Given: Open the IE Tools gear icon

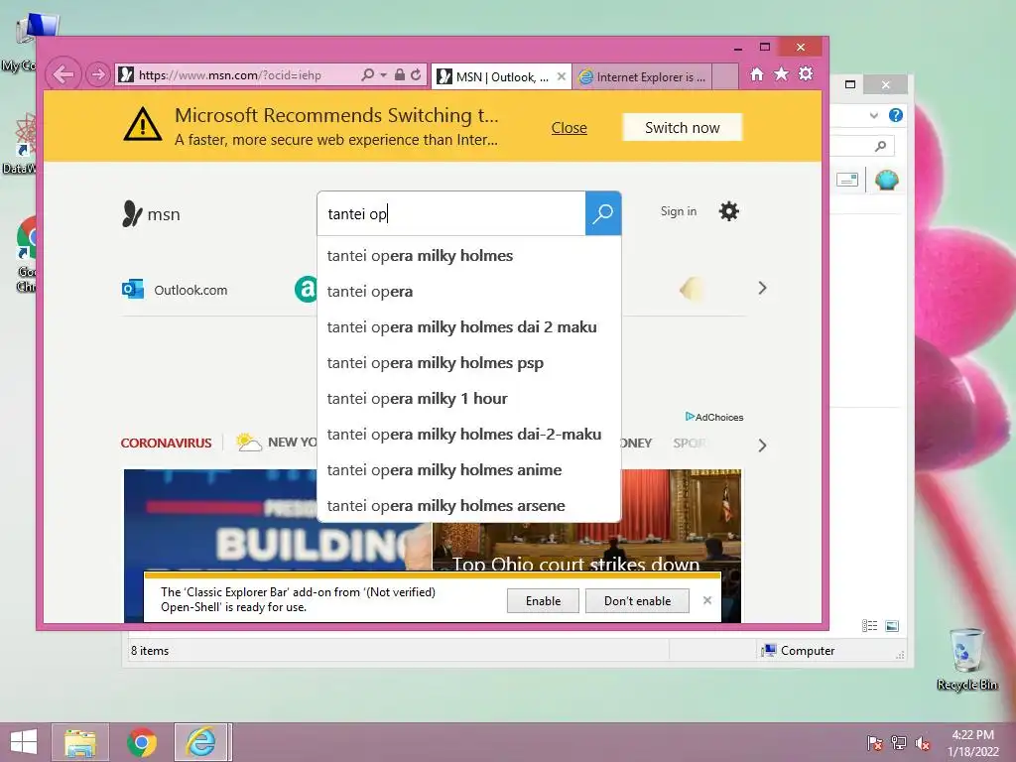Looking at the screenshot, I should click(806, 73).
